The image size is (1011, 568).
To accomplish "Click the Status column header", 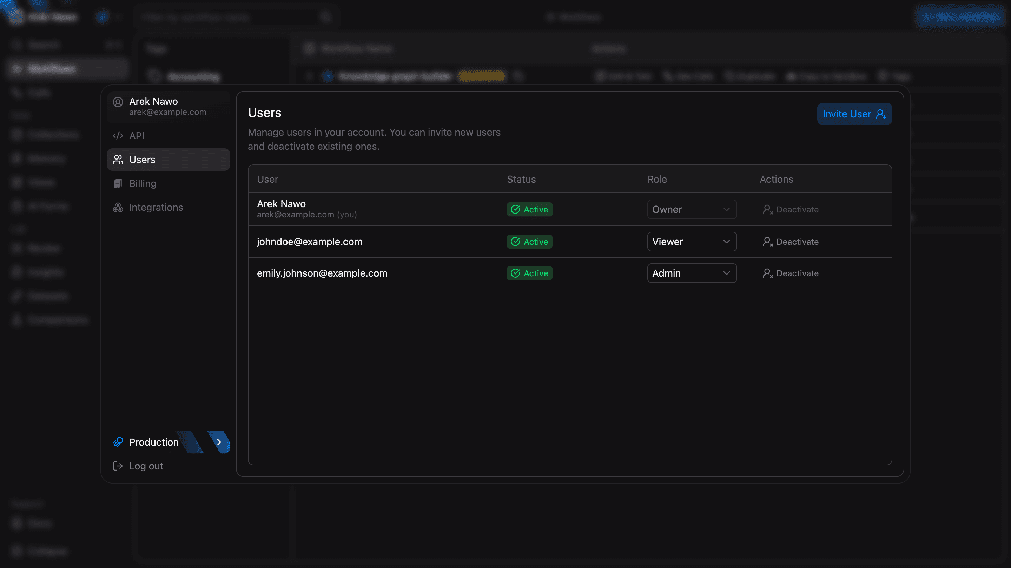I will coord(521,179).
